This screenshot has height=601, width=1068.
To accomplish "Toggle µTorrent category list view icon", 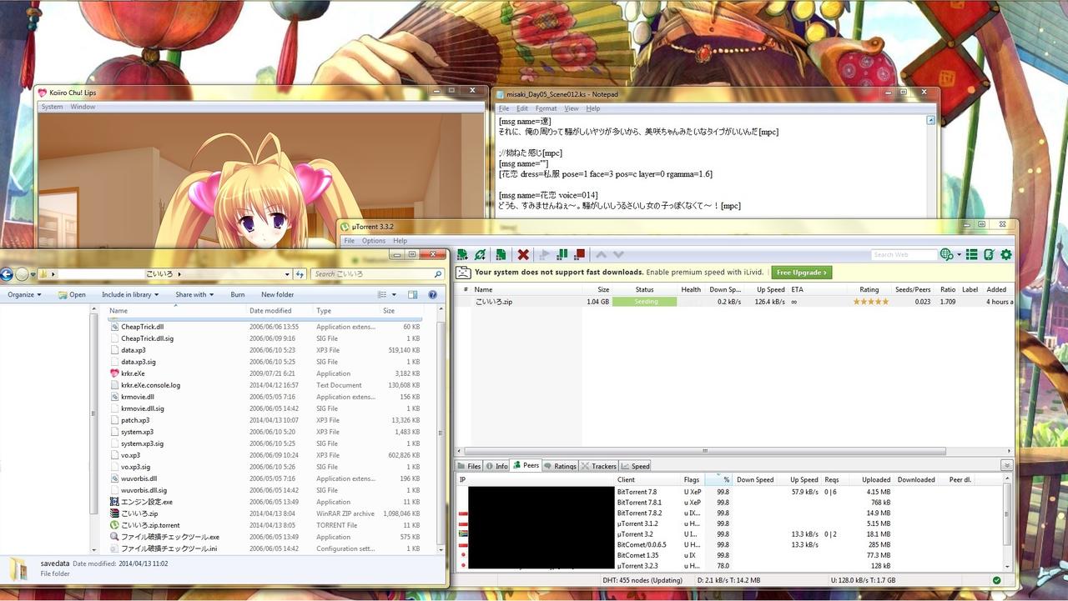I will point(971,255).
